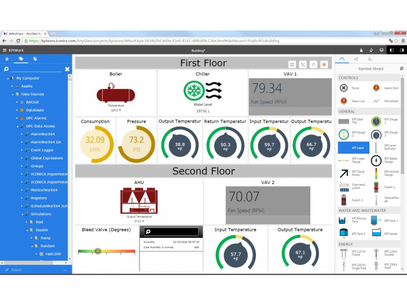The width and height of the screenshot is (407, 305).
Task: Reload the page in the browser
Action: click(x=18, y=41)
